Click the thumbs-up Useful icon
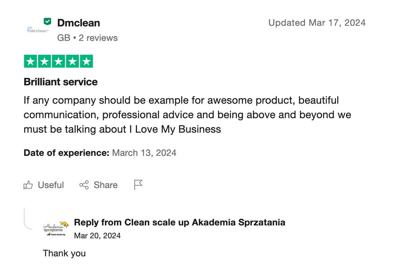Image resolution: width=409 pixels, height=275 pixels. (x=28, y=185)
